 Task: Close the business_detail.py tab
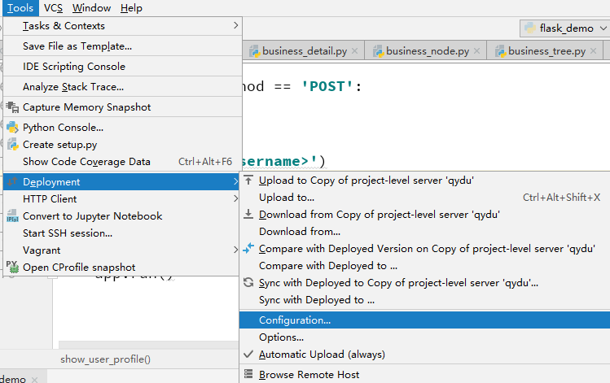356,51
